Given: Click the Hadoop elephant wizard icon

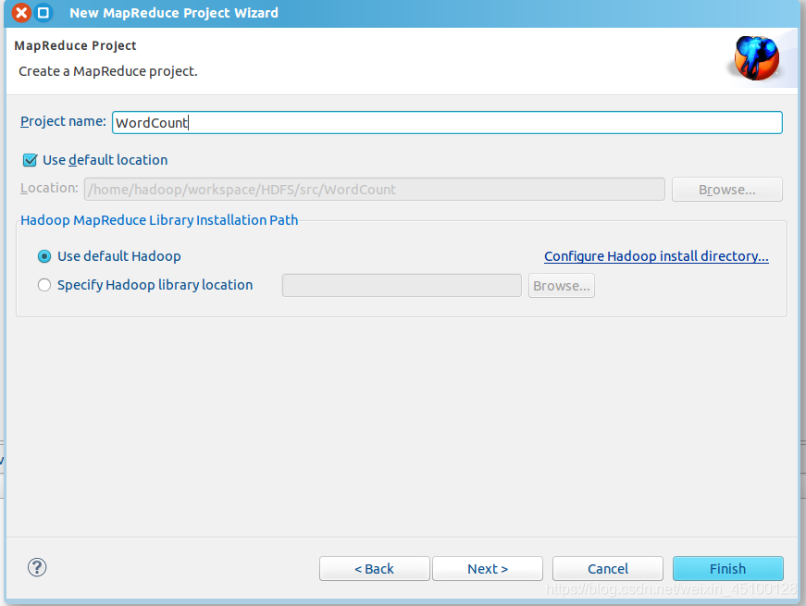Looking at the screenshot, I should pyautogui.click(x=757, y=58).
